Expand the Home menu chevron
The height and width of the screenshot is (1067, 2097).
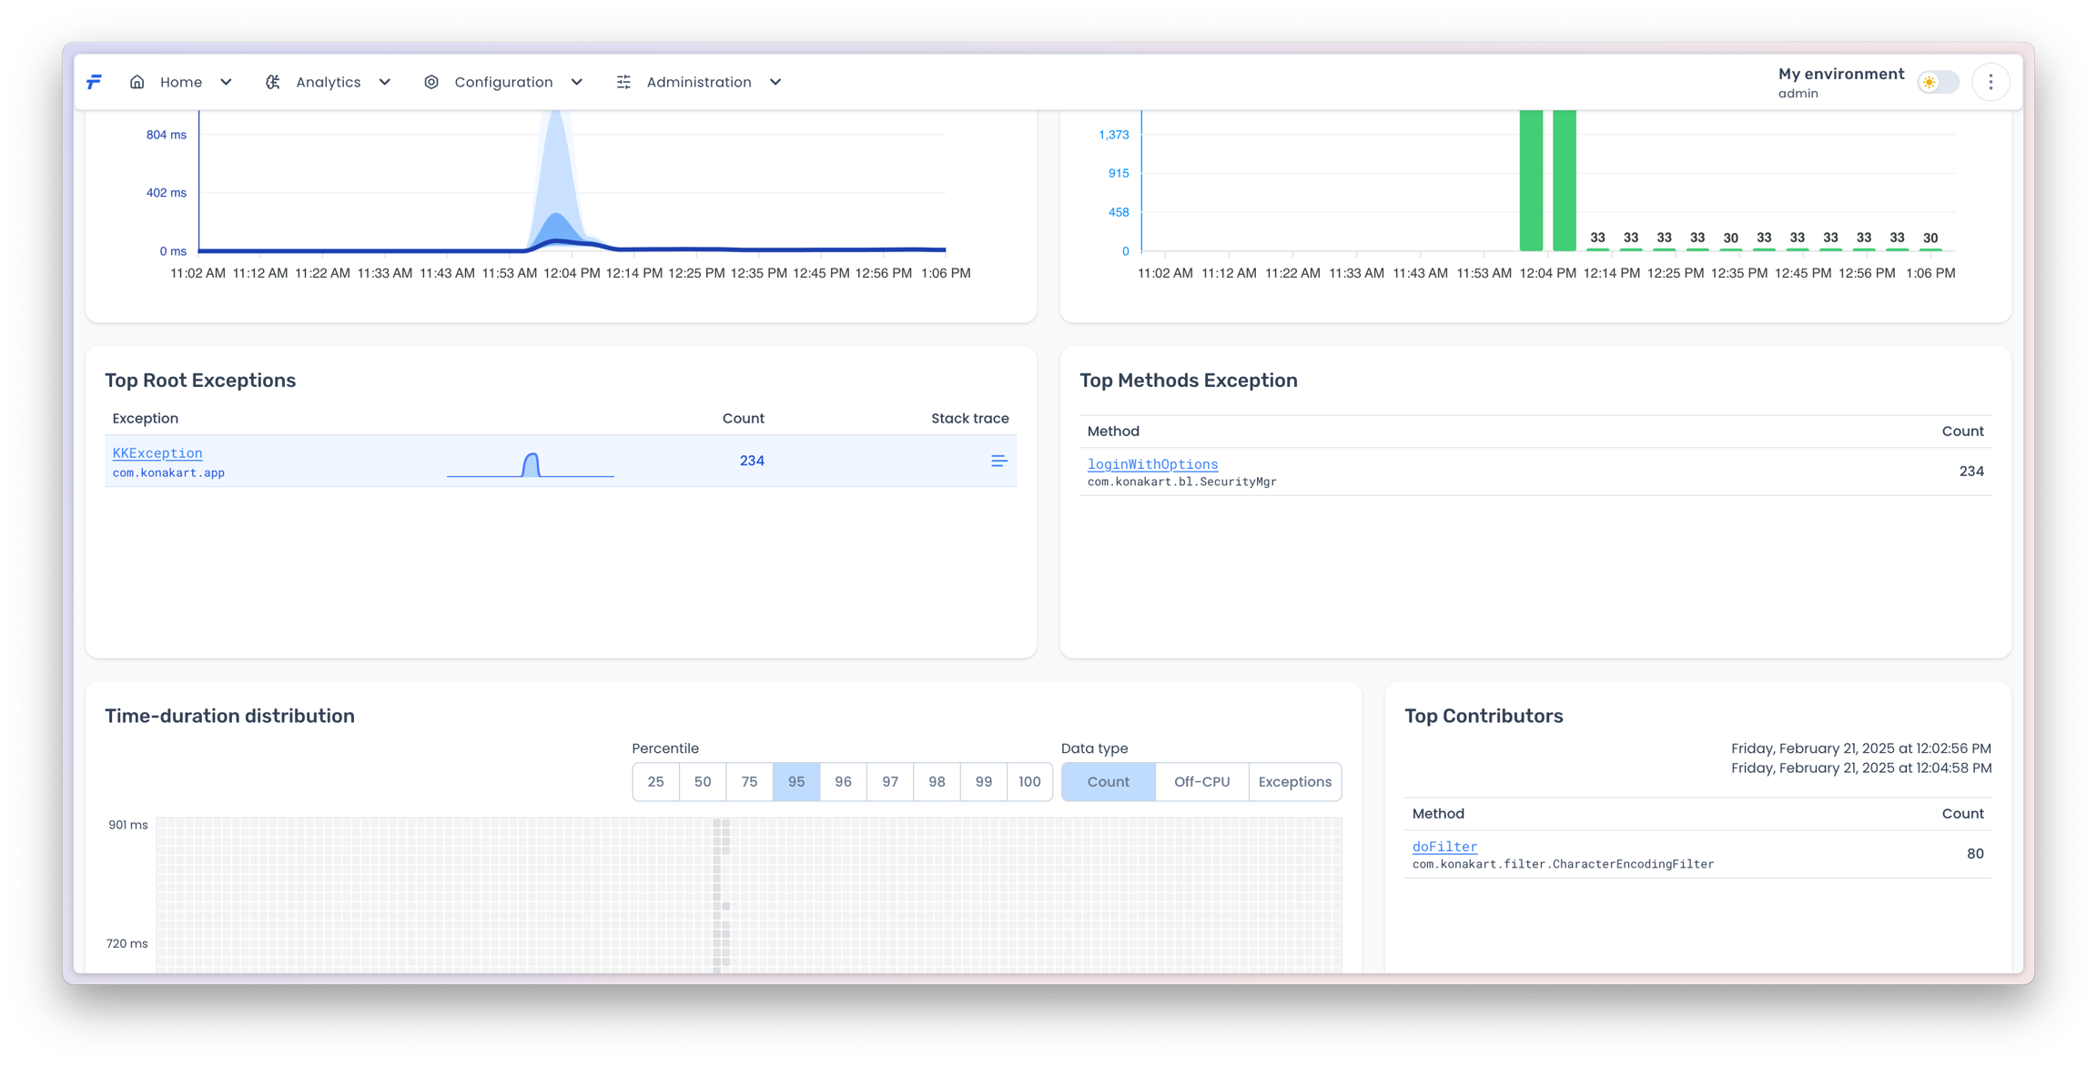(226, 82)
